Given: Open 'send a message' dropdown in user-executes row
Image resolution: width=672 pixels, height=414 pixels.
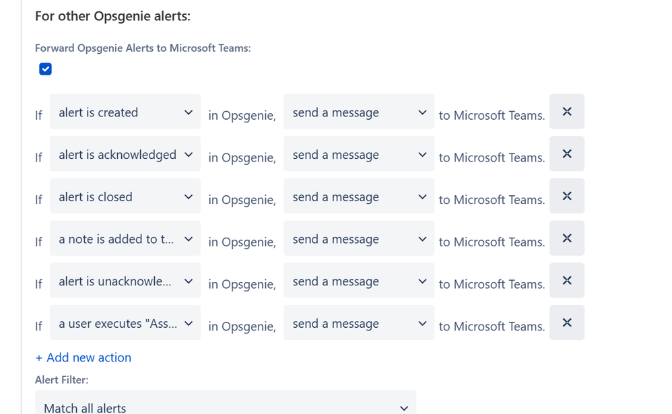Looking at the screenshot, I should click(x=359, y=322).
